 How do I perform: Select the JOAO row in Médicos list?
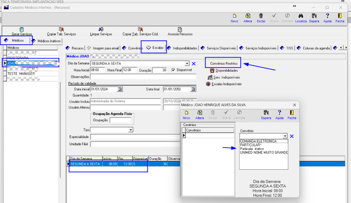[32, 63]
